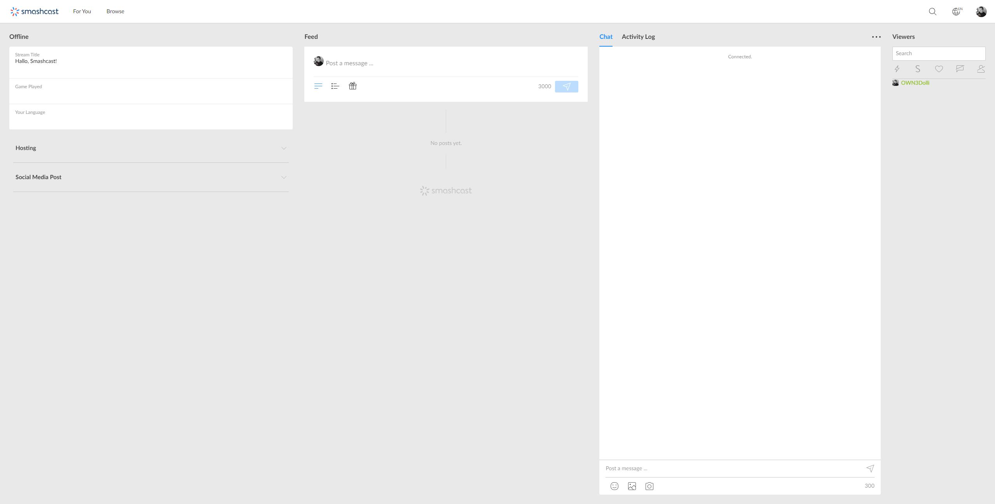The height and width of the screenshot is (504, 995).
Task: Open the emoji picker in chat
Action: (614, 486)
